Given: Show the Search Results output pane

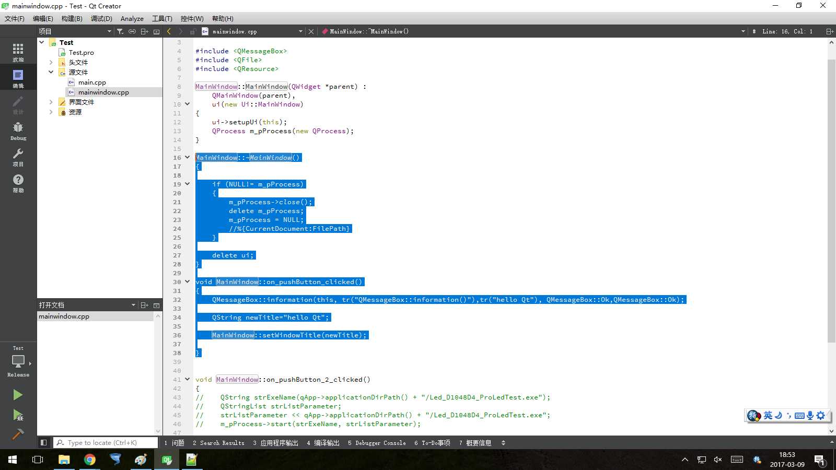Looking at the screenshot, I should (218, 443).
